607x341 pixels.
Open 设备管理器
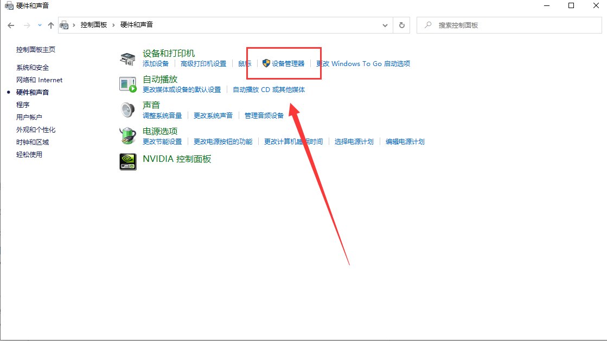(x=287, y=63)
